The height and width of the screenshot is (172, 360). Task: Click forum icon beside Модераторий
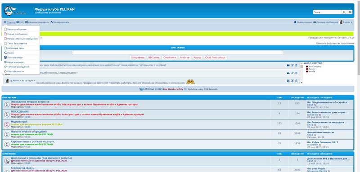pos(7,124)
